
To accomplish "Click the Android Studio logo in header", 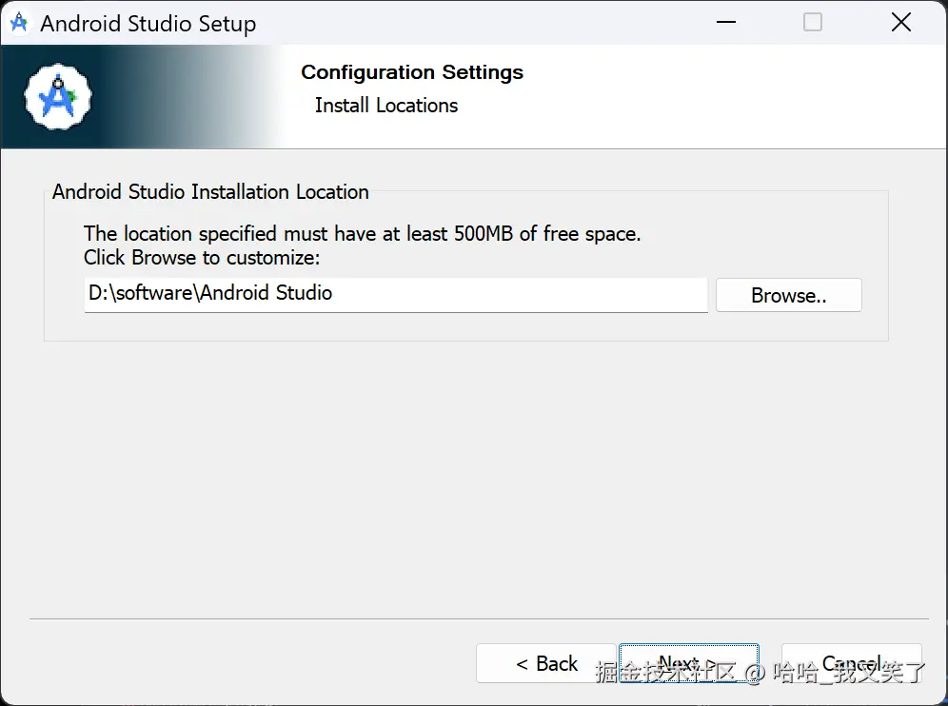I will (x=58, y=95).
